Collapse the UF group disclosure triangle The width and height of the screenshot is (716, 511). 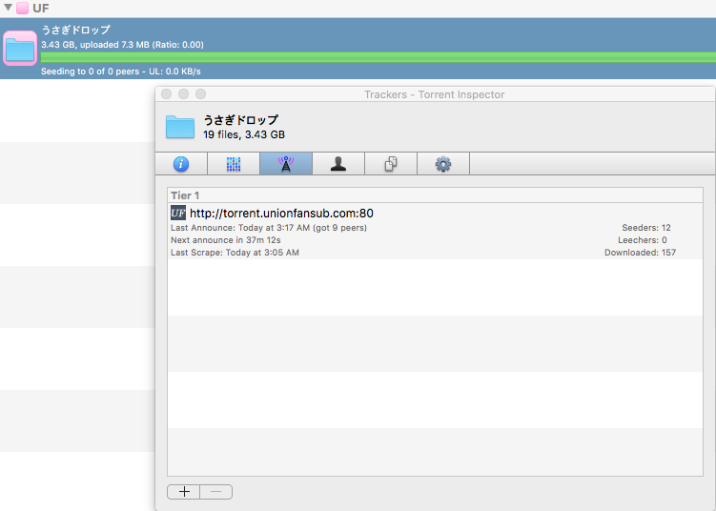pyautogui.click(x=8, y=8)
